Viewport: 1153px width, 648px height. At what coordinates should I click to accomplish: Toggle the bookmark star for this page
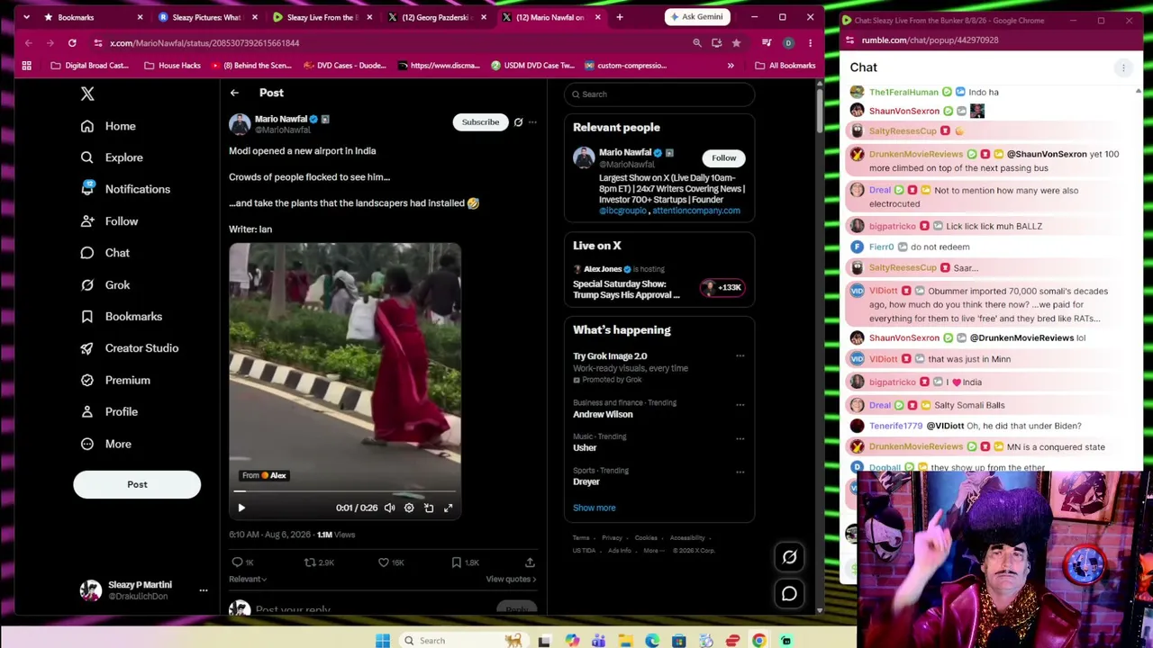736,42
